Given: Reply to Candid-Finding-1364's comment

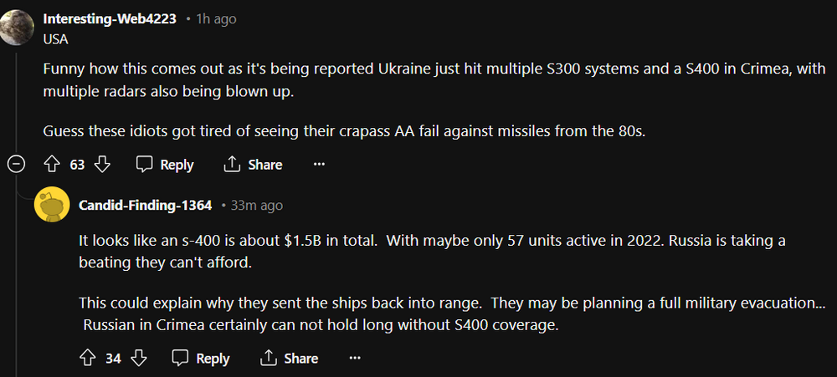Looking at the screenshot, I should coord(201,359).
